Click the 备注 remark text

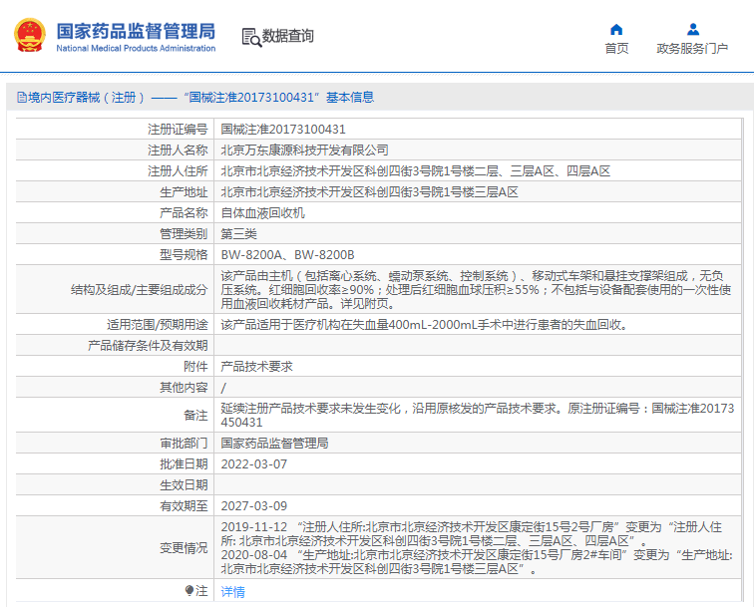(x=477, y=416)
